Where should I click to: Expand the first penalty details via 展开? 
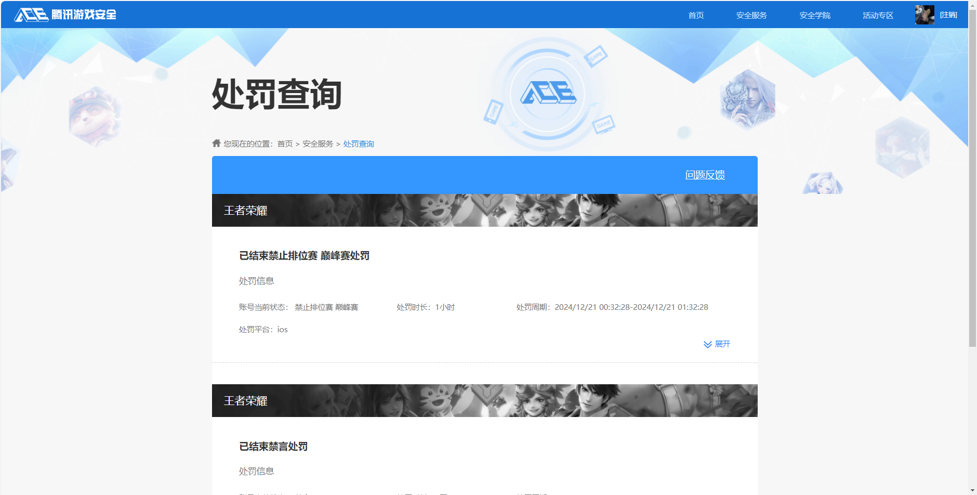722,344
